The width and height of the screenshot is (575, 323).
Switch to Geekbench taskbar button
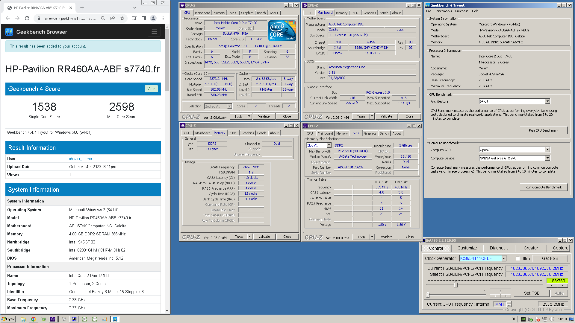pyautogui.click(x=115, y=319)
